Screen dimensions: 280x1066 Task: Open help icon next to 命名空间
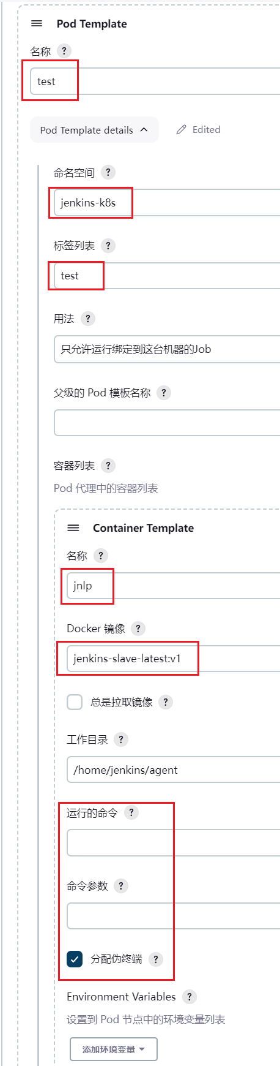(x=108, y=172)
